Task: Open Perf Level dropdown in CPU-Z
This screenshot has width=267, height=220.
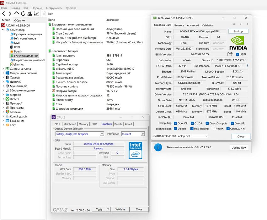Action: click(x=143, y=134)
